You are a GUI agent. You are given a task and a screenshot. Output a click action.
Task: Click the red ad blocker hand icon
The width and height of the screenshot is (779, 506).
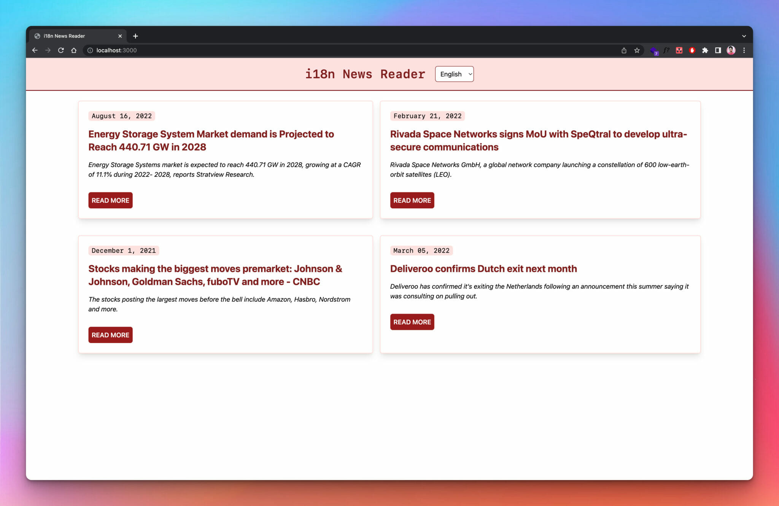692,50
